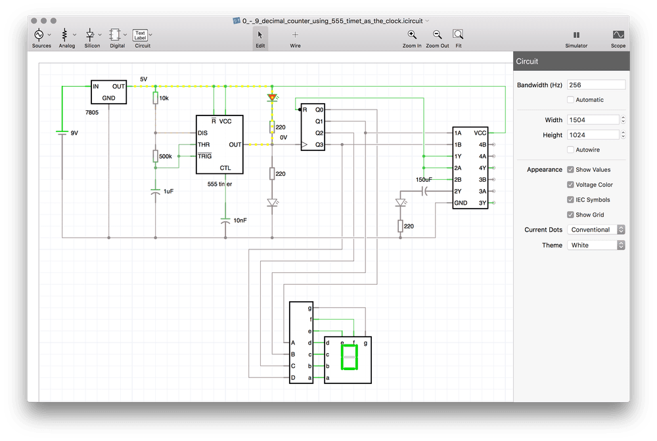Select the Wire tool
657x441 pixels.
(x=295, y=39)
